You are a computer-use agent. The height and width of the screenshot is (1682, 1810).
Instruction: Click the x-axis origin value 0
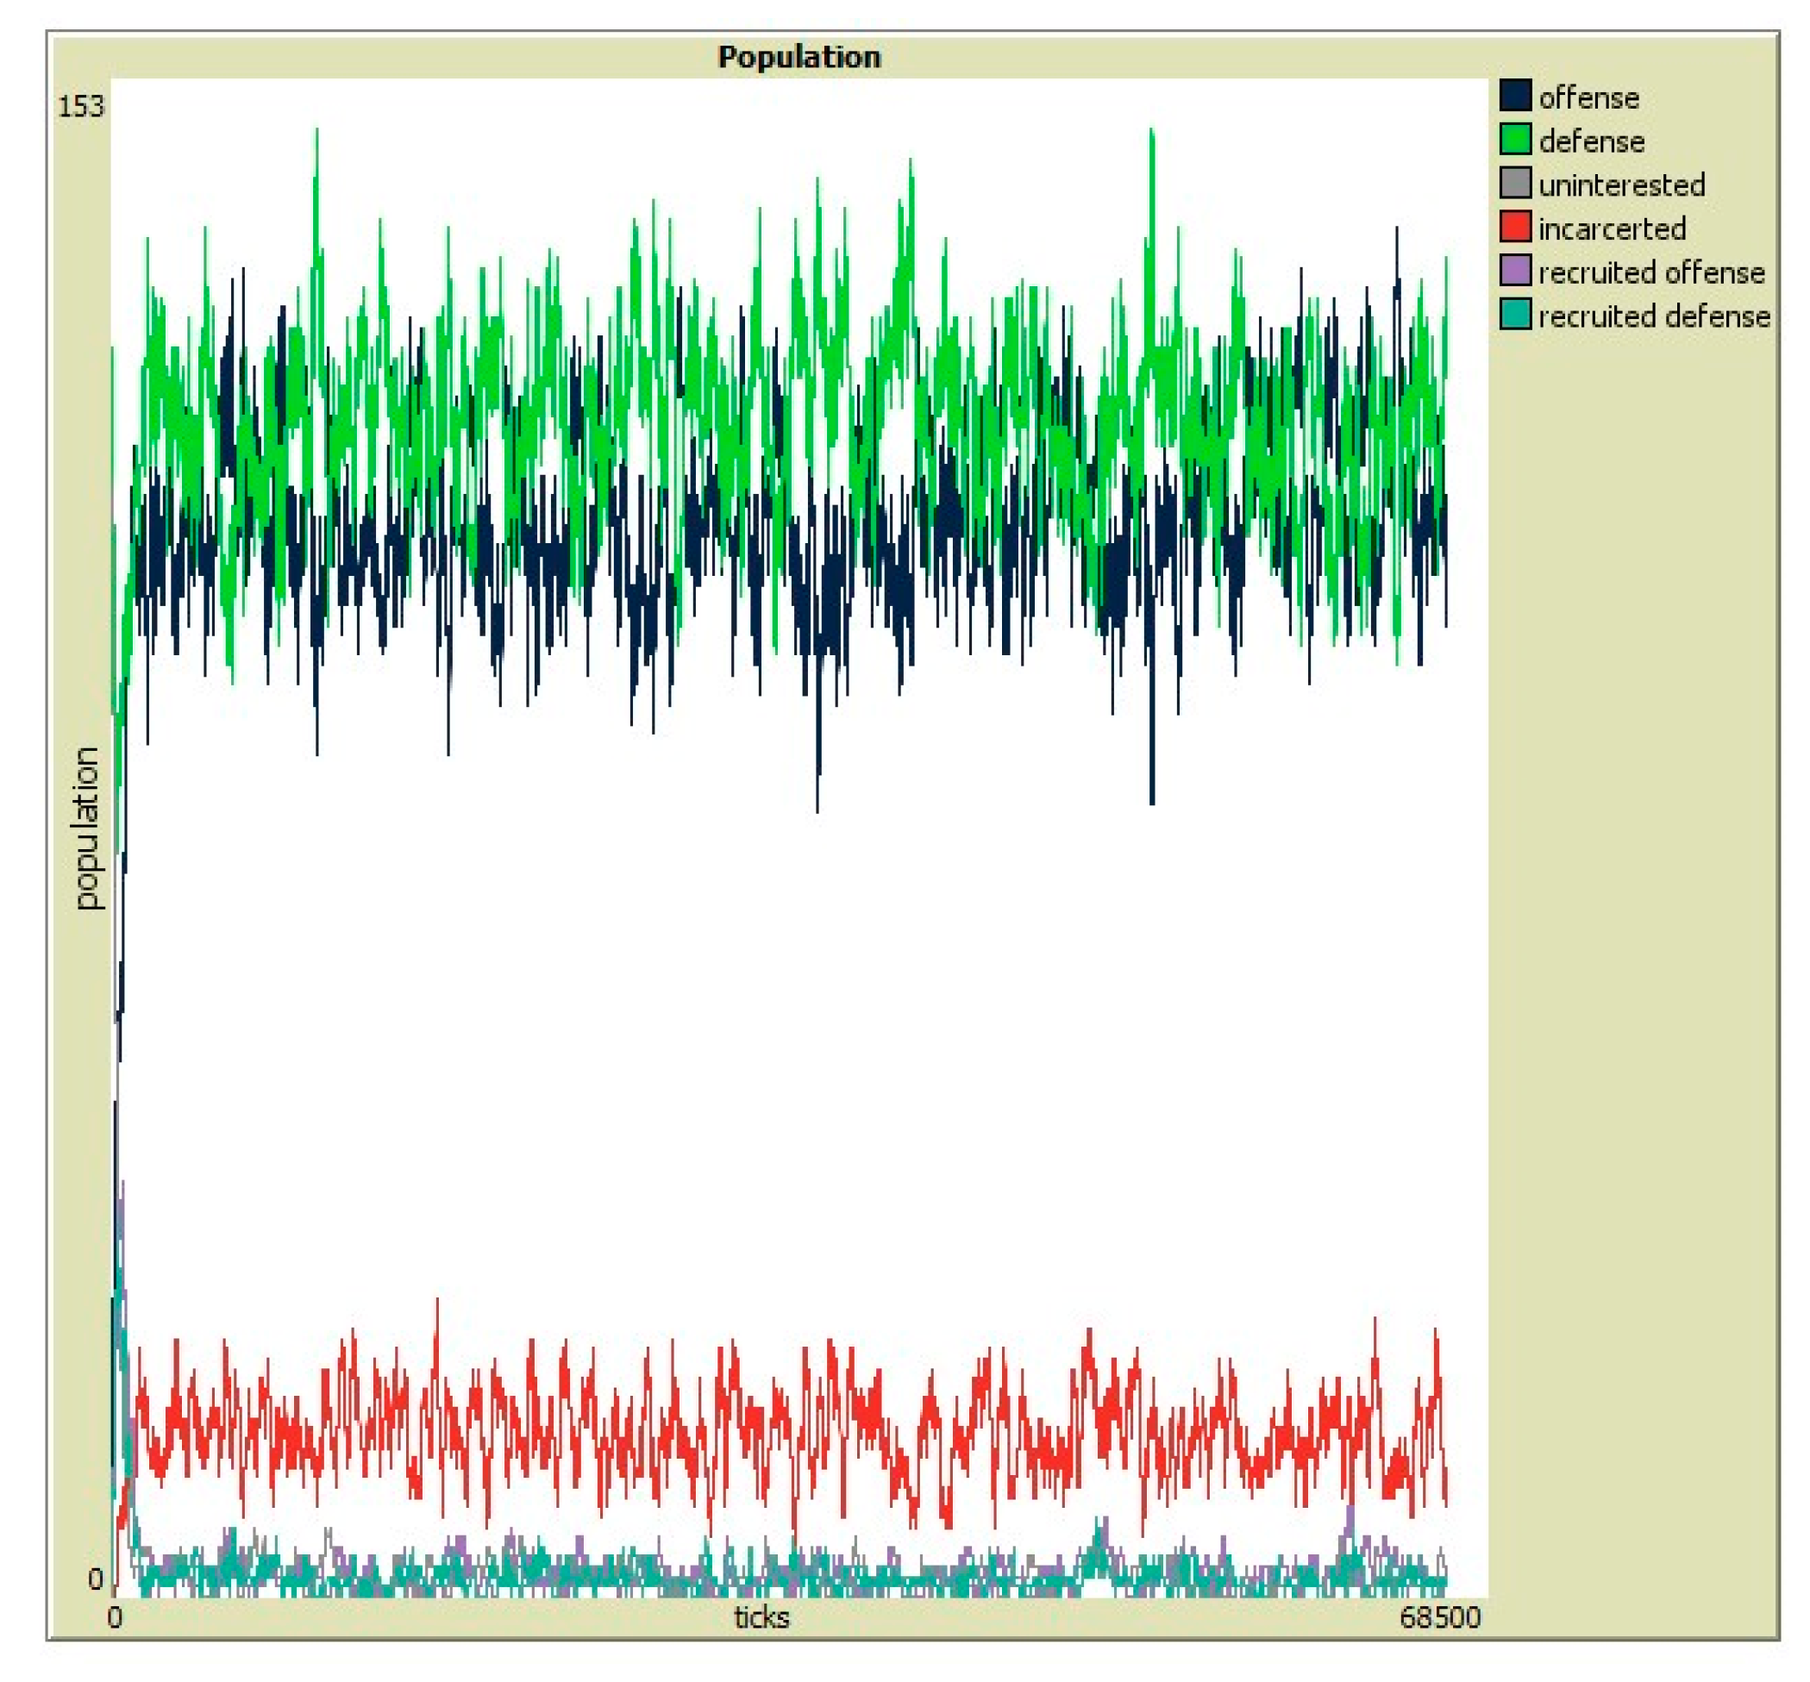click(x=115, y=1617)
